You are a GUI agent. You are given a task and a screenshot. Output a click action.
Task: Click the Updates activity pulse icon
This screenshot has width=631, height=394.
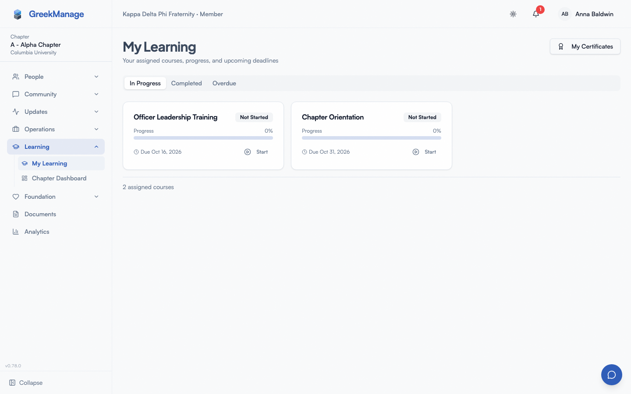[16, 112]
